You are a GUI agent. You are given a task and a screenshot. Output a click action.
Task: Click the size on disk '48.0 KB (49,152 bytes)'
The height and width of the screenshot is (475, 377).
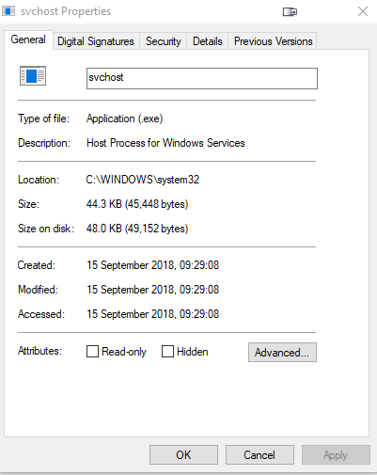coord(137,229)
